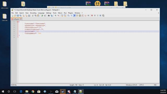Image resolution: width=167 pixels, height=94 pixels.
Task: Click Run Macro Multiple Times icon
Action: 100,16
